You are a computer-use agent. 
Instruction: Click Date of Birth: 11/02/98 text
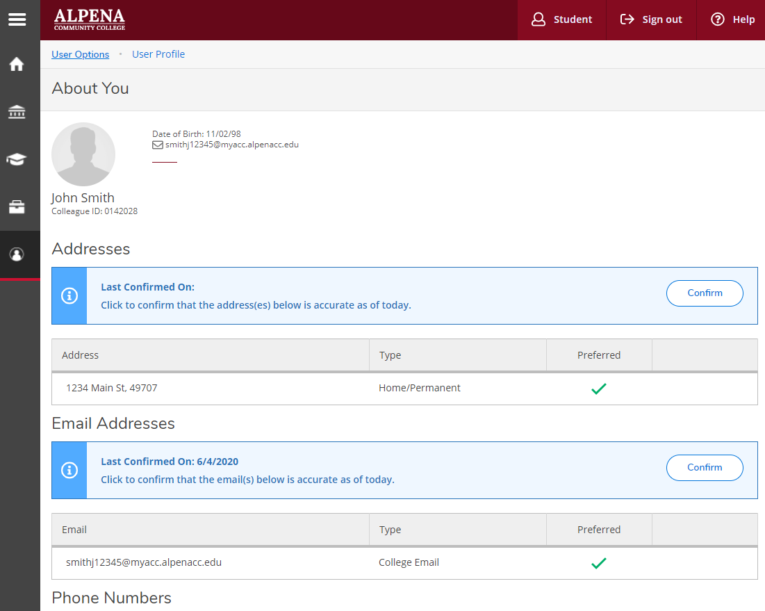197,133
